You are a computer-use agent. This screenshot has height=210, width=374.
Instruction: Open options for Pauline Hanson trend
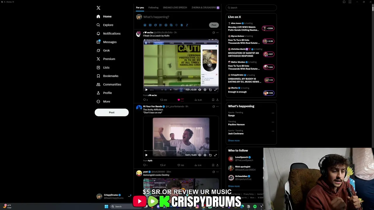pos(273,122)
